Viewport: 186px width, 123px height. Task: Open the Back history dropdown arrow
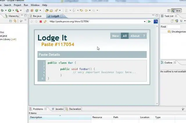point(90,10)
